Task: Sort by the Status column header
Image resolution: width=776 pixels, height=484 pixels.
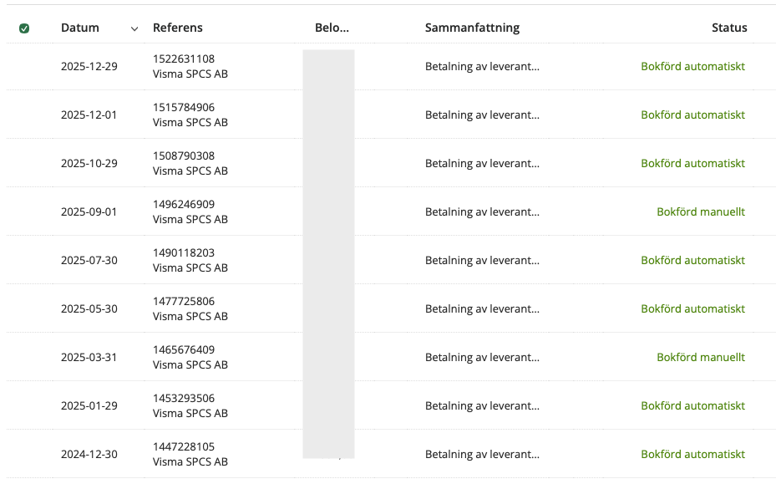Action: 729,28
